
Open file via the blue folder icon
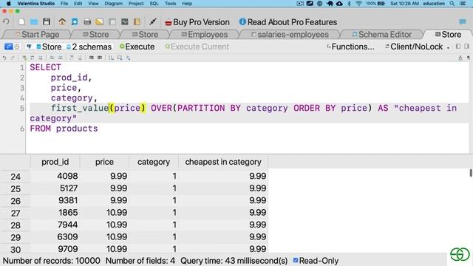tap(34, 21)
